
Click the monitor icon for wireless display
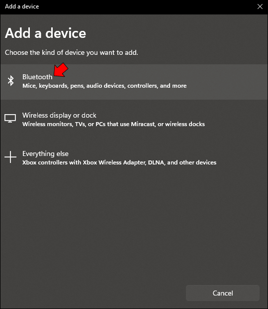(10, 118)
